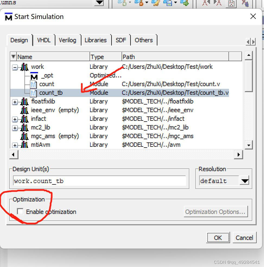Click the mtiAvm library icon
264x267 pixels.
pos(24,145)
